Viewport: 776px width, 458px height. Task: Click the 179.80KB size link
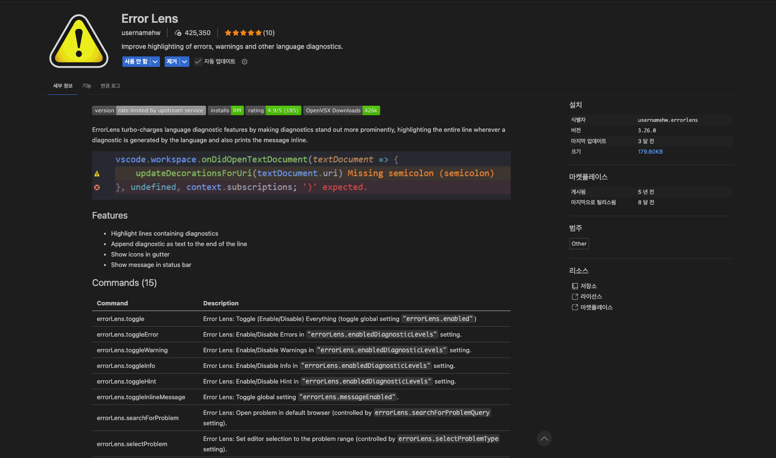click(x=650, y=152)
